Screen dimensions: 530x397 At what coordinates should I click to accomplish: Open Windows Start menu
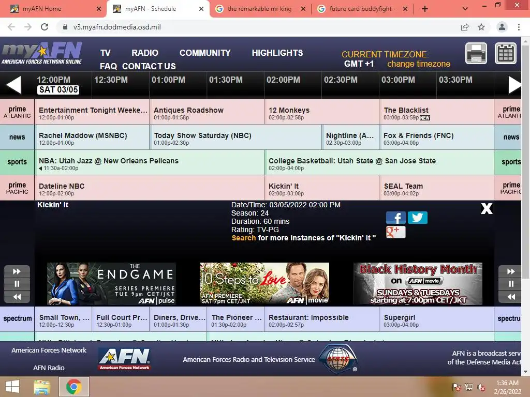coord(12,387)
